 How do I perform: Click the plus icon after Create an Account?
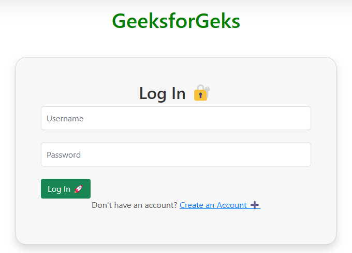255,205
